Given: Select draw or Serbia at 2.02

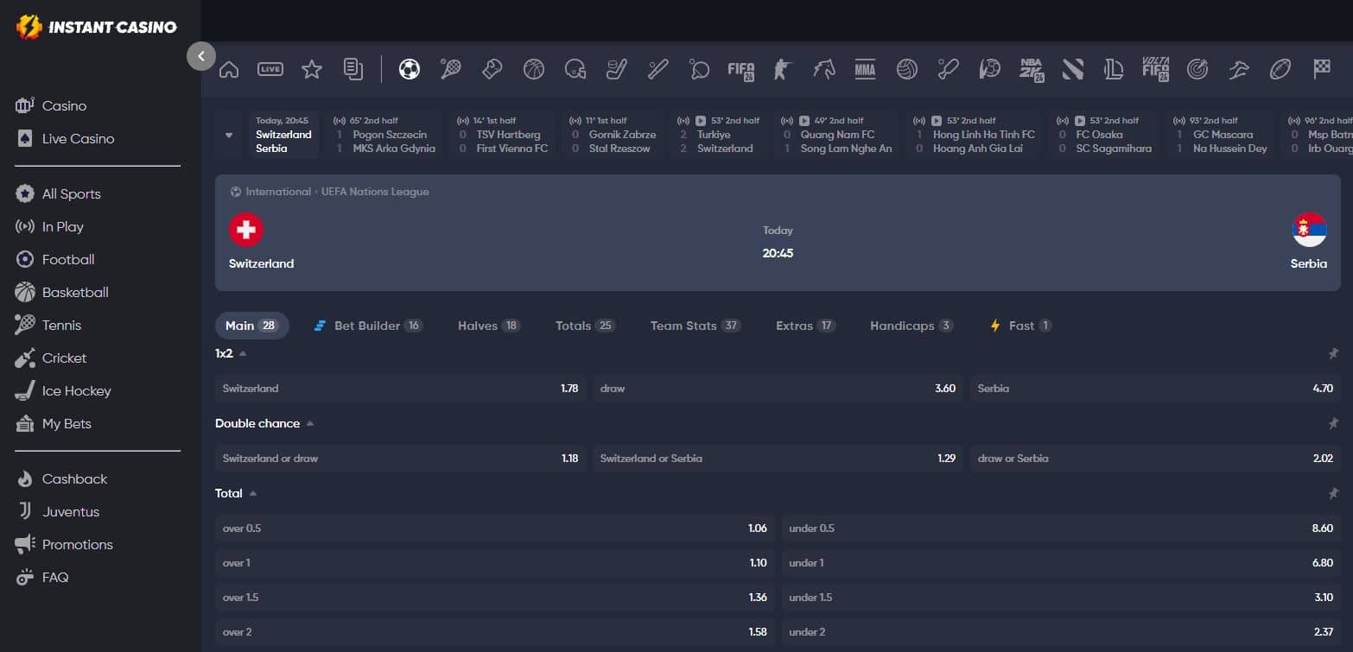Looking at the screenshot, I should (1155, 459).
